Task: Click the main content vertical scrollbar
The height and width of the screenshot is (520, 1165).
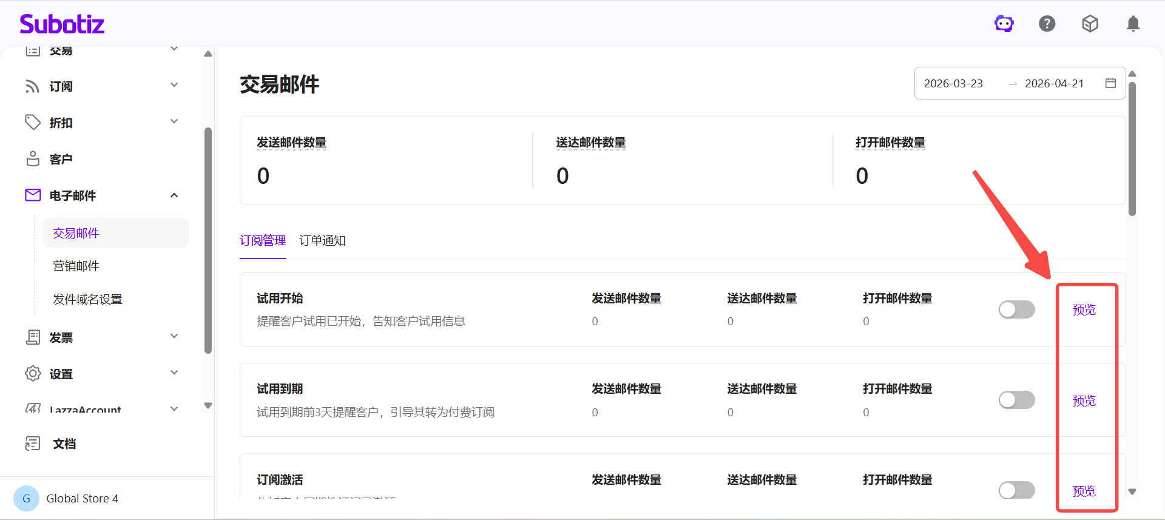Action: point(1132,149)
